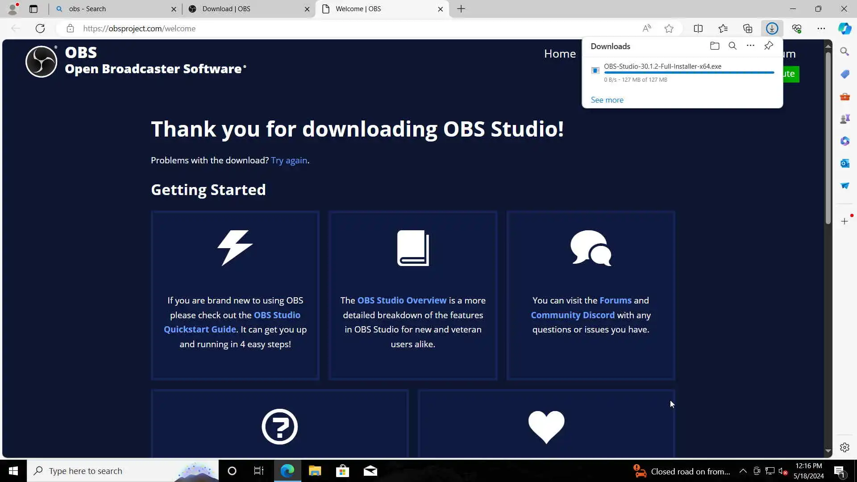Open Downloads panel more options menu
The height and width of the screenshot is (482, 857).
[750, 46]
